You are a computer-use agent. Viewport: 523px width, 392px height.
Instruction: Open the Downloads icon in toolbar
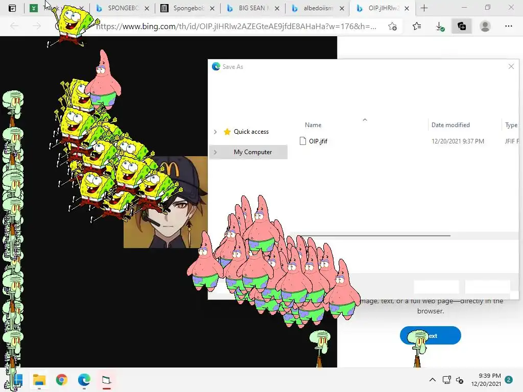pyautogui.click(x=440, y=27)
